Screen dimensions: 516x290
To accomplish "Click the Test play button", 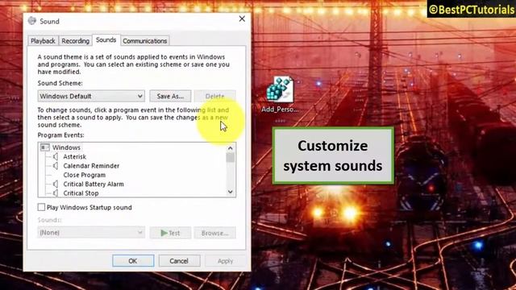I will (170, 233).
